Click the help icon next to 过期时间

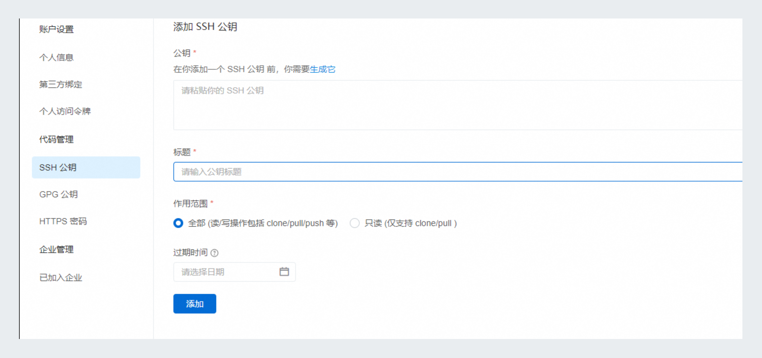(215, 253)
